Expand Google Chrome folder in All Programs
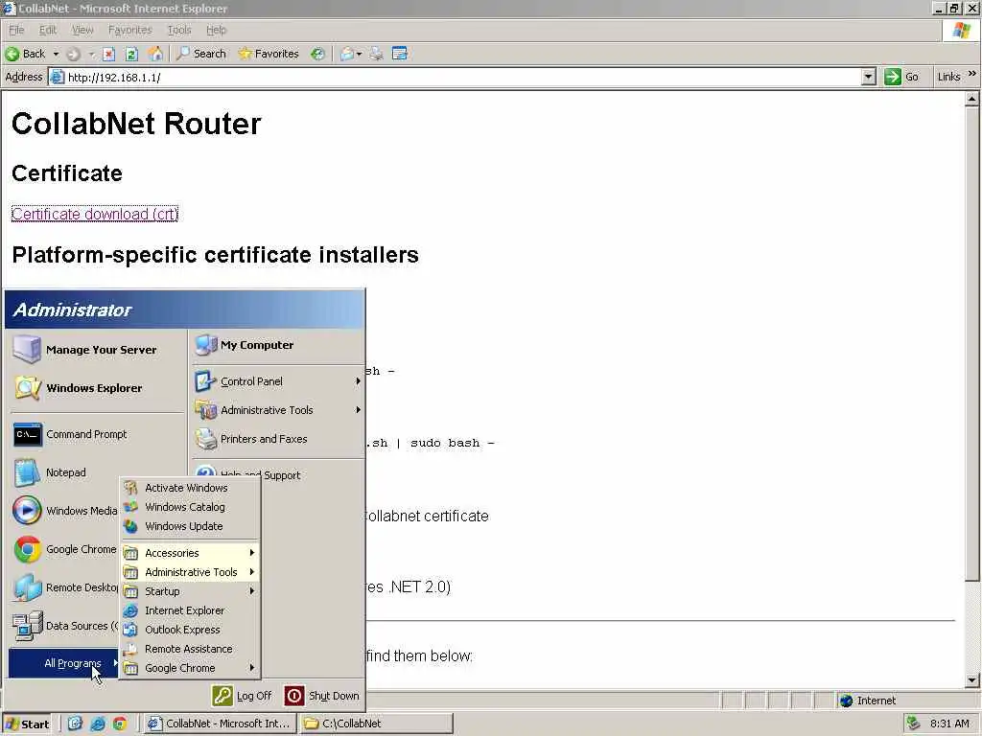982x736 pixels. click(x=190, y=668)
